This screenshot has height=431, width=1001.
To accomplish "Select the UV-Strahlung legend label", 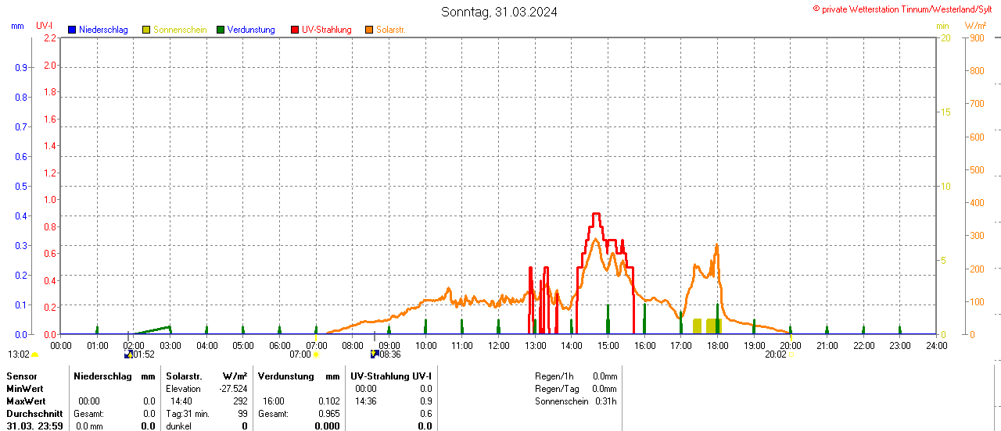I will [326, 30].
